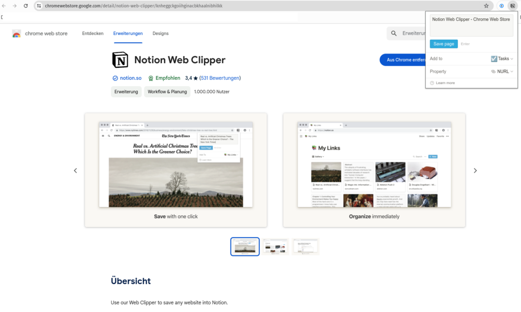The image size is (521, 312).
Task: Click the Tasks checkbox emoji icon
Action: [x=494, y=59]
